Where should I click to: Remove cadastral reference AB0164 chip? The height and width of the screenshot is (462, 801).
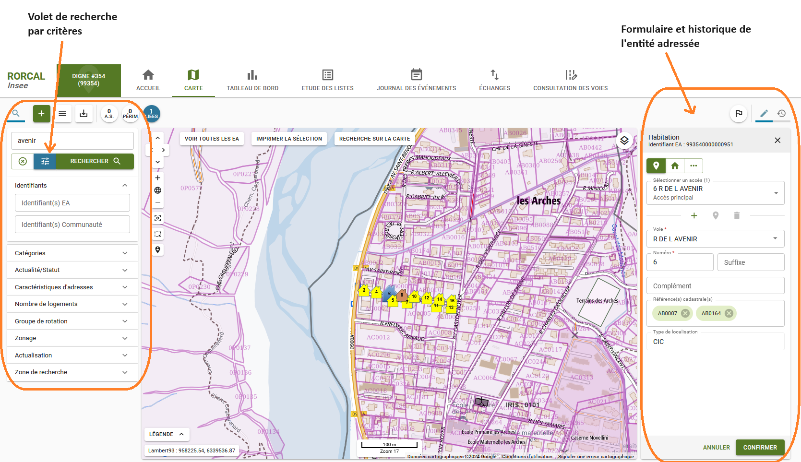point(729,313)
